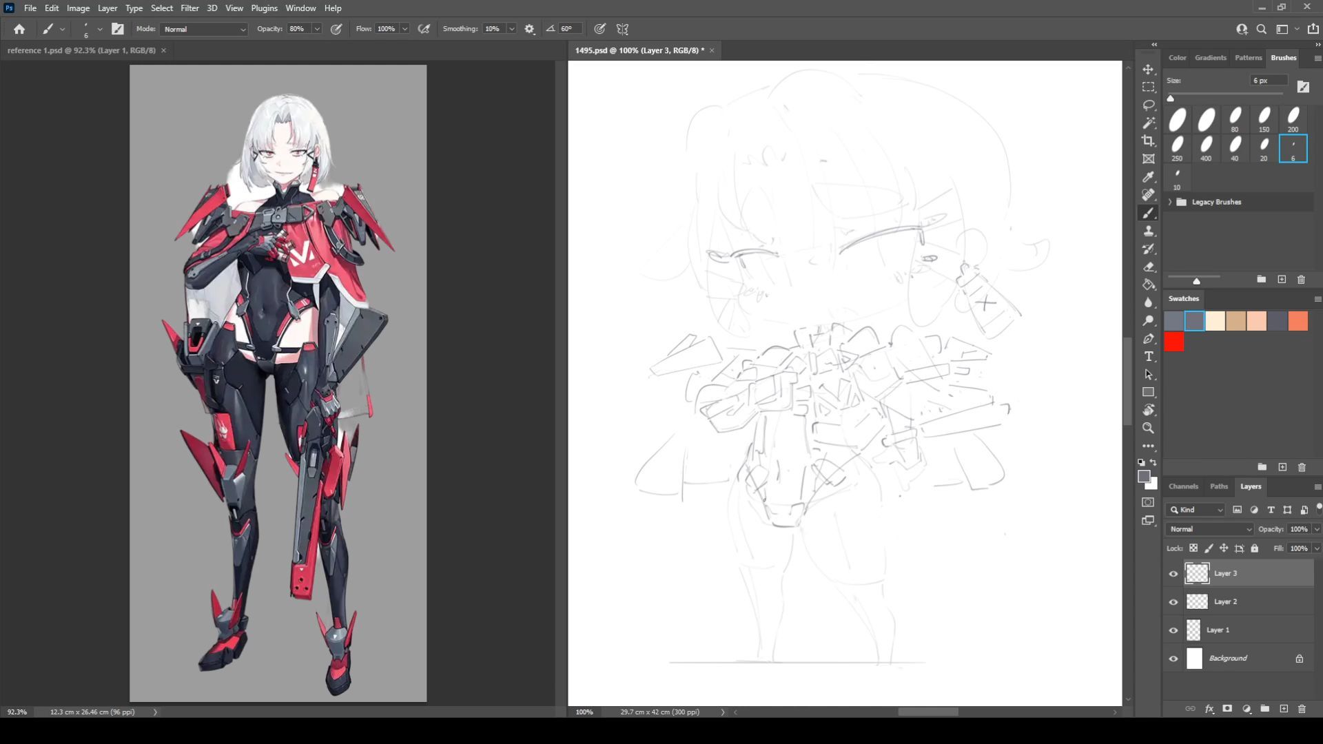Hide Layer 1 visibility
Image resolution: width=1323 pixels, height=744 pixels.
(x=1173, y=630)
